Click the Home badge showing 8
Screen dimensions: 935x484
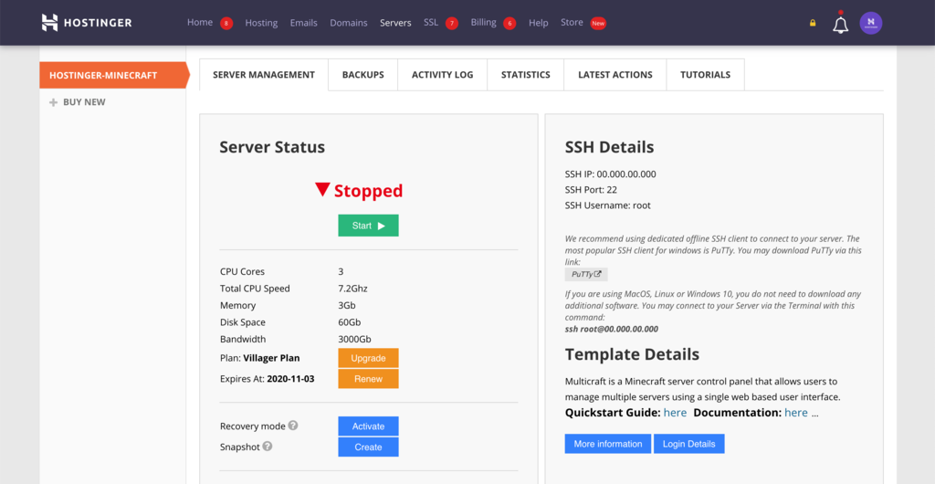226,24
